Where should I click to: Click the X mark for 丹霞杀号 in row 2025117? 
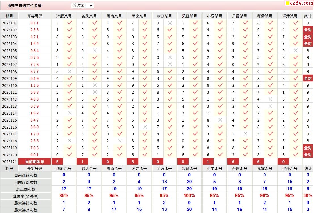pos(246,134)
